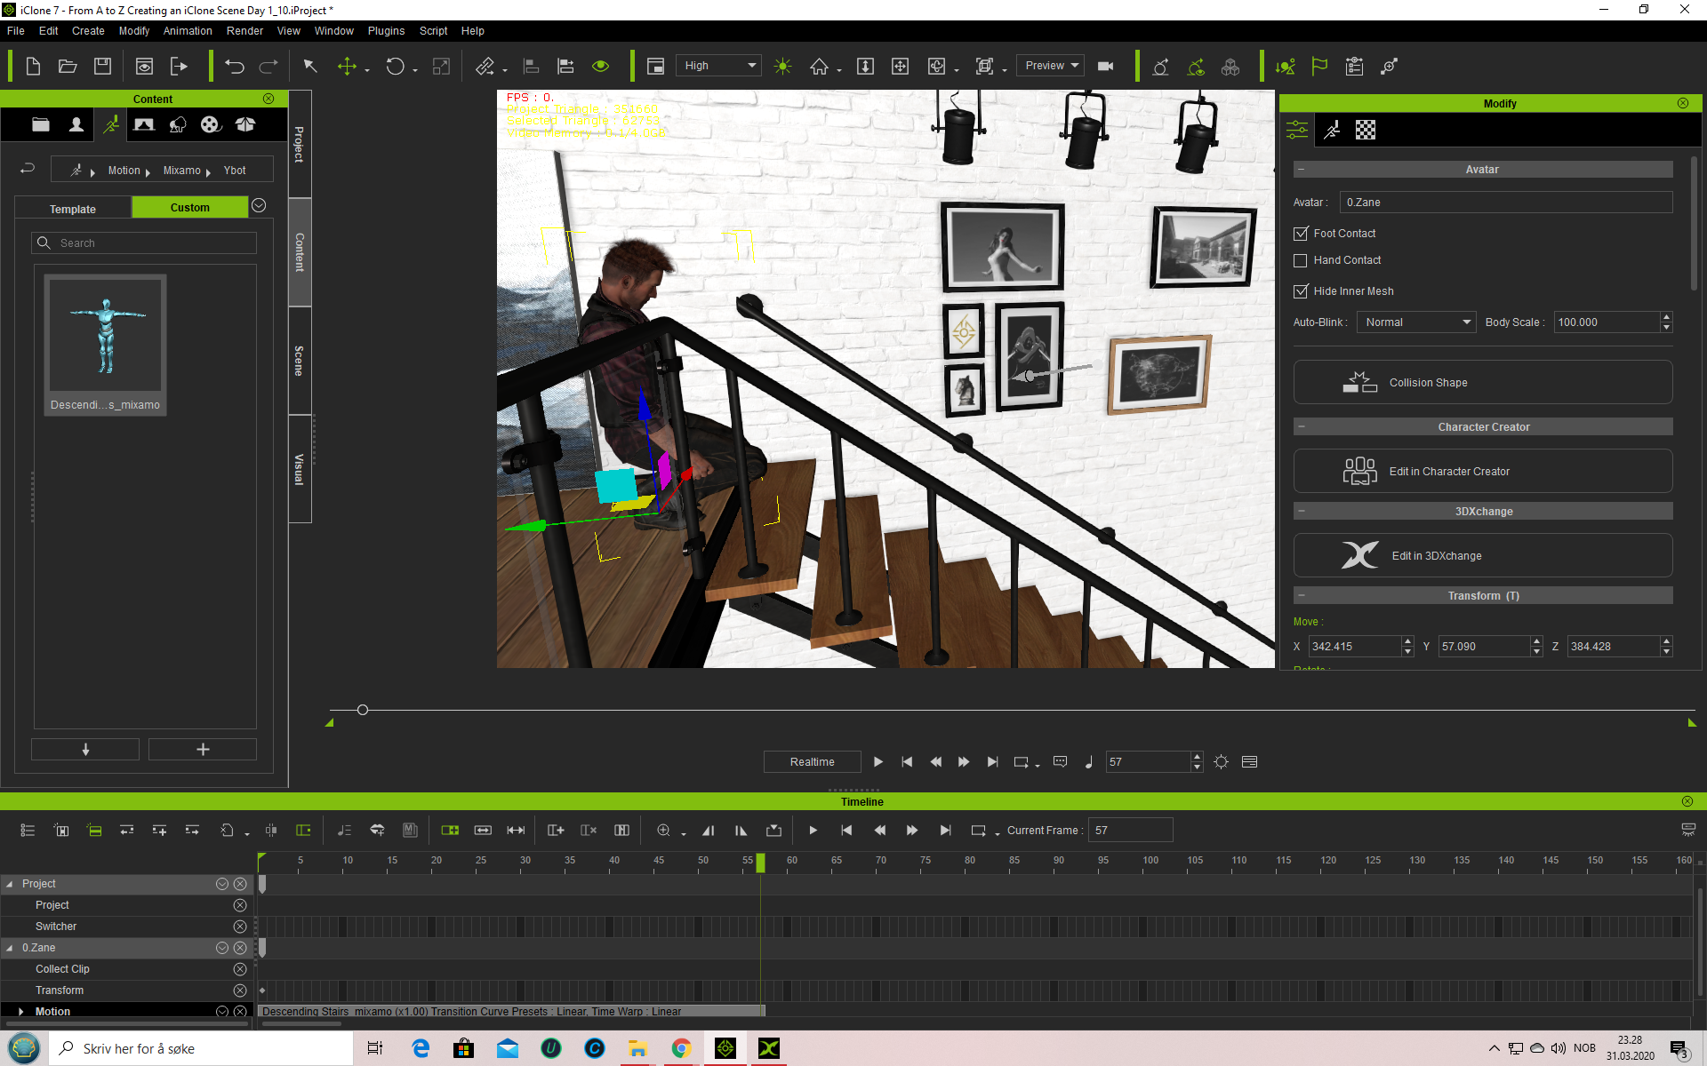Click the timeline Loop icon

coord(978,830)
